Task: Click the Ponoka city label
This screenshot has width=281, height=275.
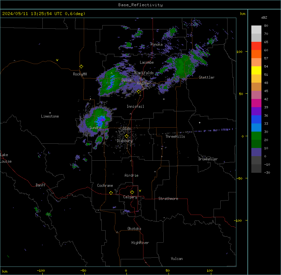Action: coord(156,44)
